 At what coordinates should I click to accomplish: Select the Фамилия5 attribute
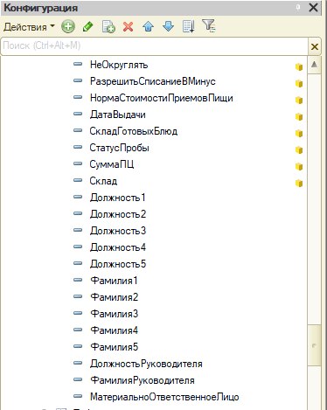114,347
